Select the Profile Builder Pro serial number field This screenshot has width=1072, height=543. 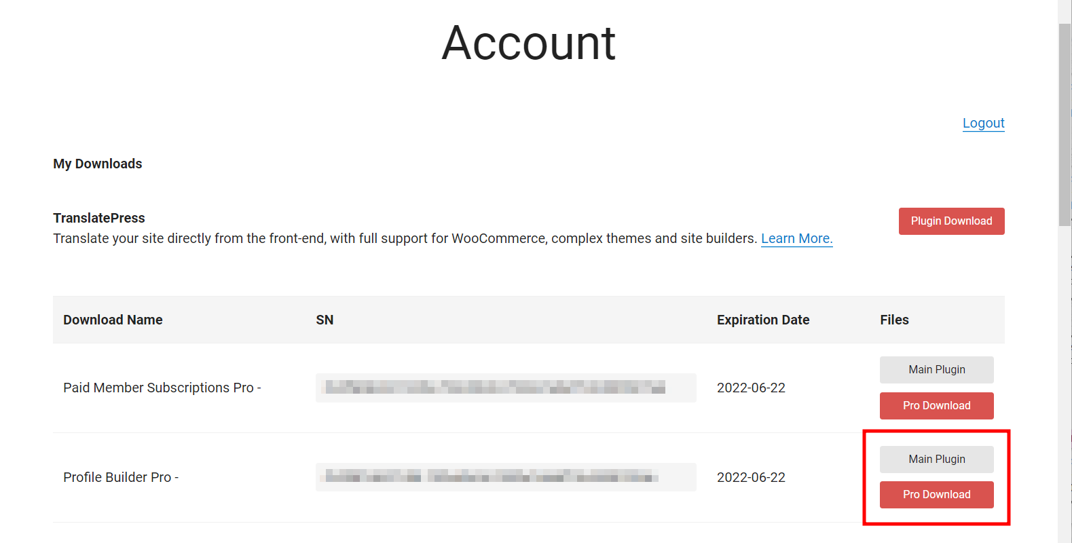point(505,477)
